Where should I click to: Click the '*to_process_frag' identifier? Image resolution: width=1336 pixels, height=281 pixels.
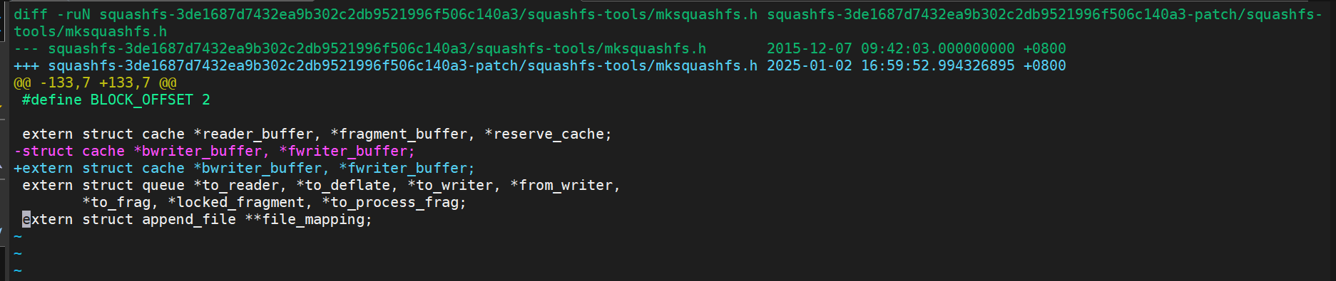pyautogui.click(x=390, y=202)
